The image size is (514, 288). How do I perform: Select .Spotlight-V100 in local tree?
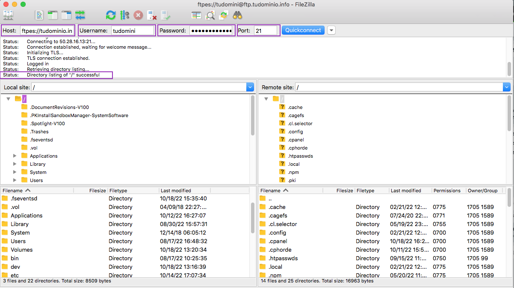tap(47, 123)
